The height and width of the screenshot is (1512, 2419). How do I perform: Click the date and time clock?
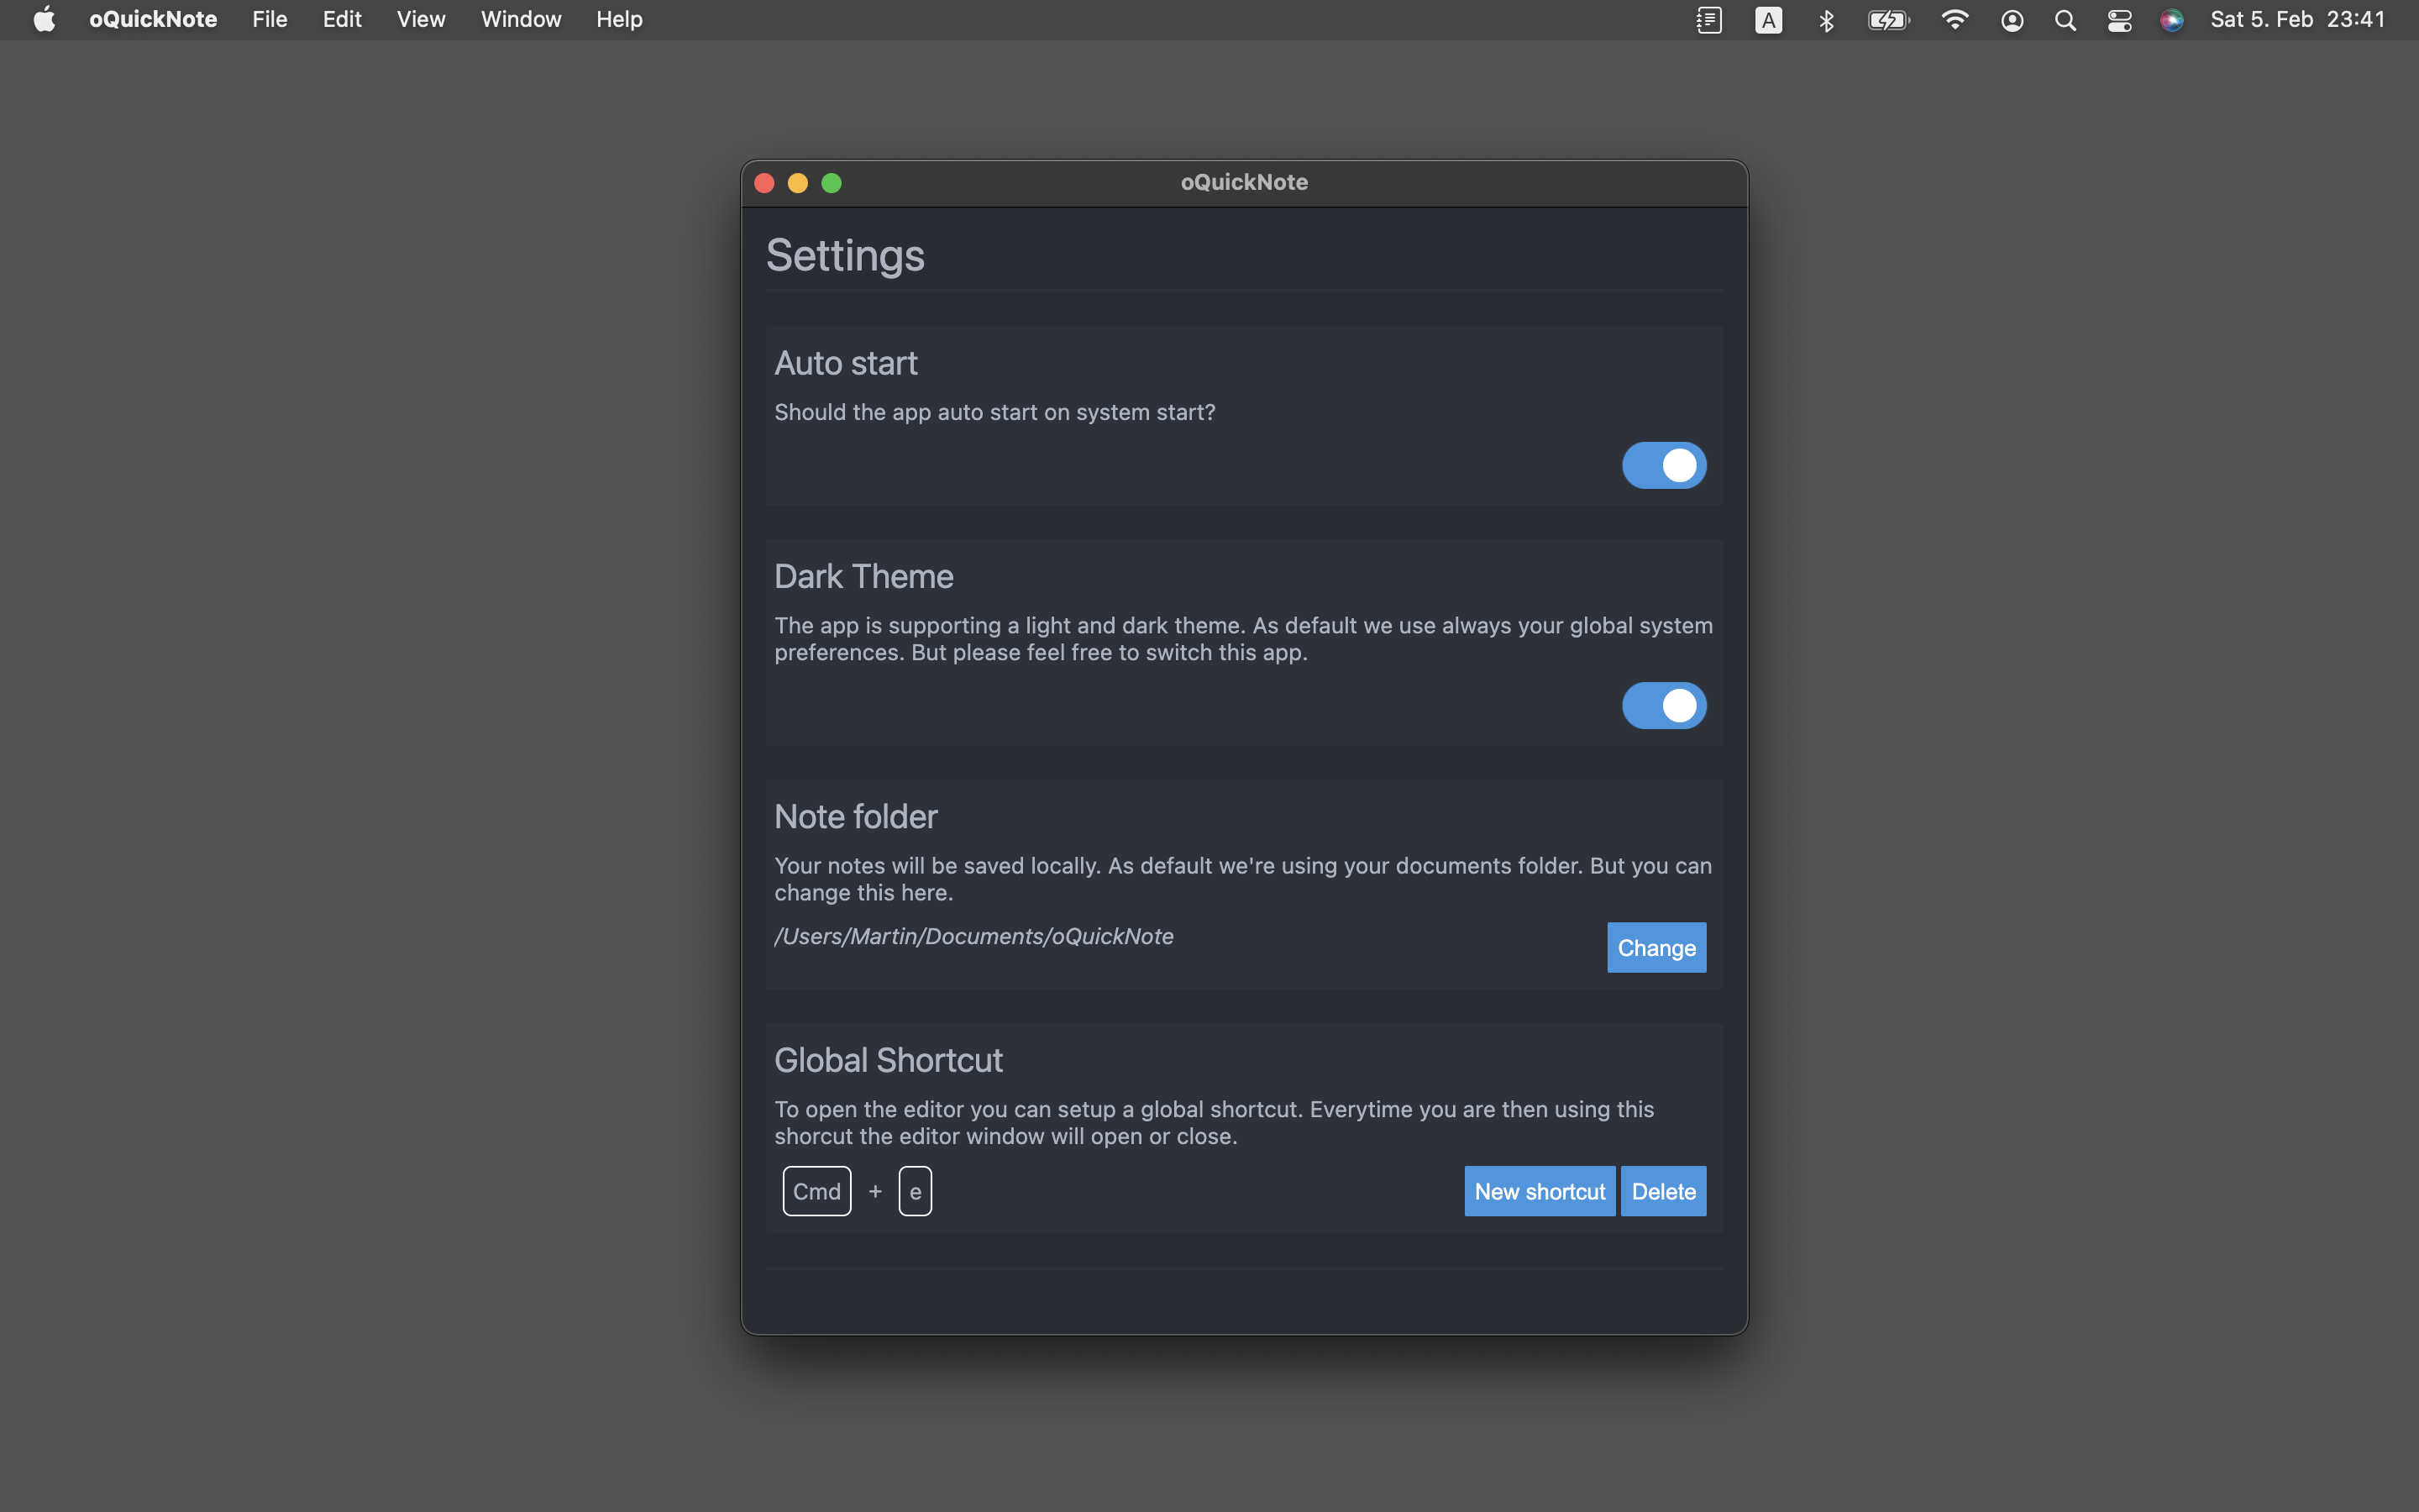(2297, 20)
